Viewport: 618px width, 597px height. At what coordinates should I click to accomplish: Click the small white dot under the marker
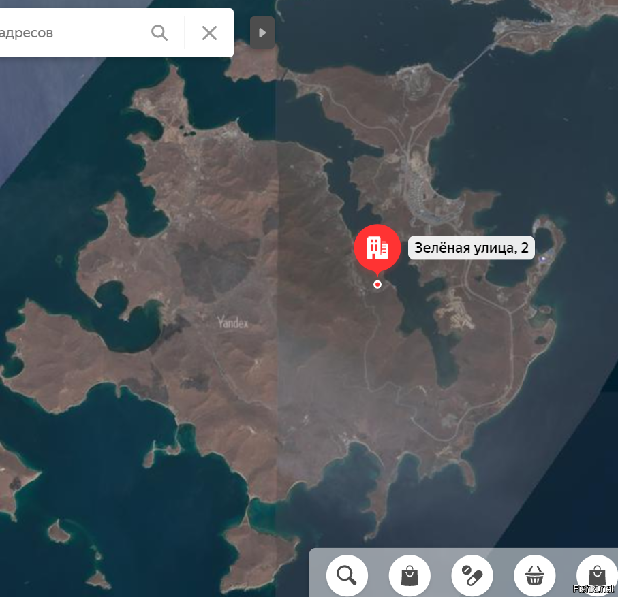tap(377, 285)
